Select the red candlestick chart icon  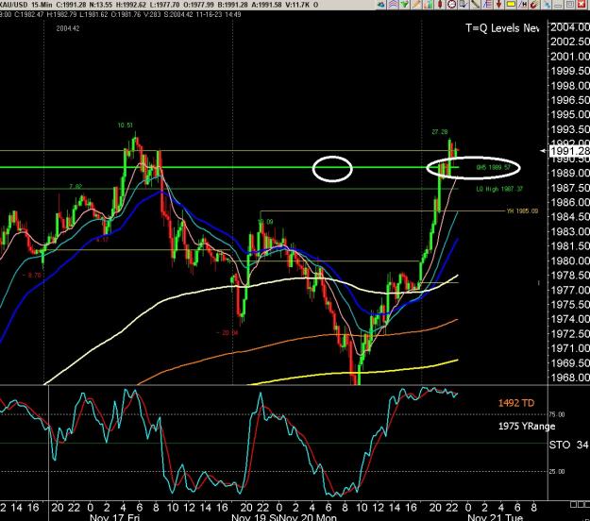[440, 5]
